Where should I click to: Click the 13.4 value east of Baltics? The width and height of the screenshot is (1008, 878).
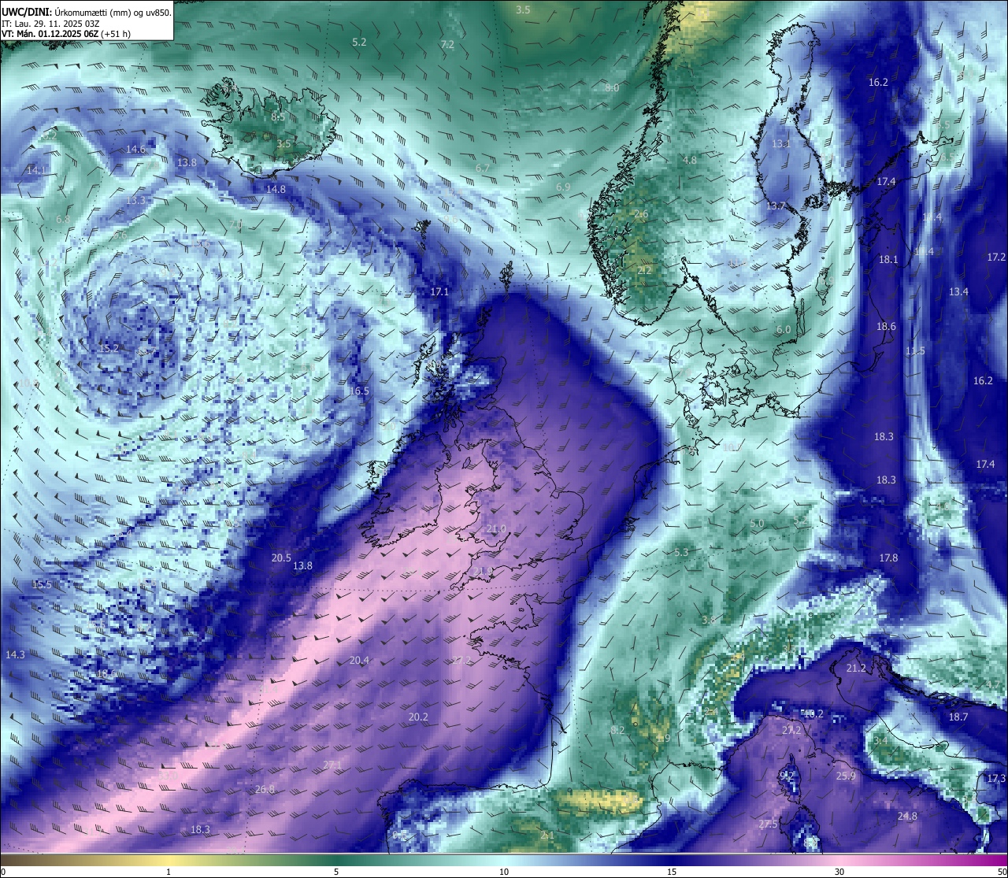tap(958, 291)
